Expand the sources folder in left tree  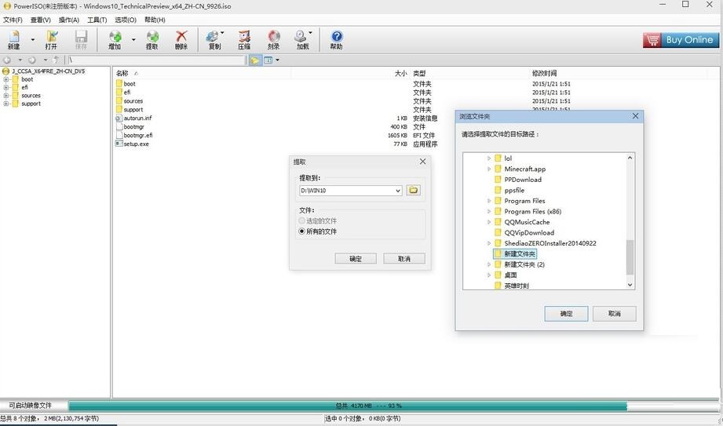click(x=6, y=96)
